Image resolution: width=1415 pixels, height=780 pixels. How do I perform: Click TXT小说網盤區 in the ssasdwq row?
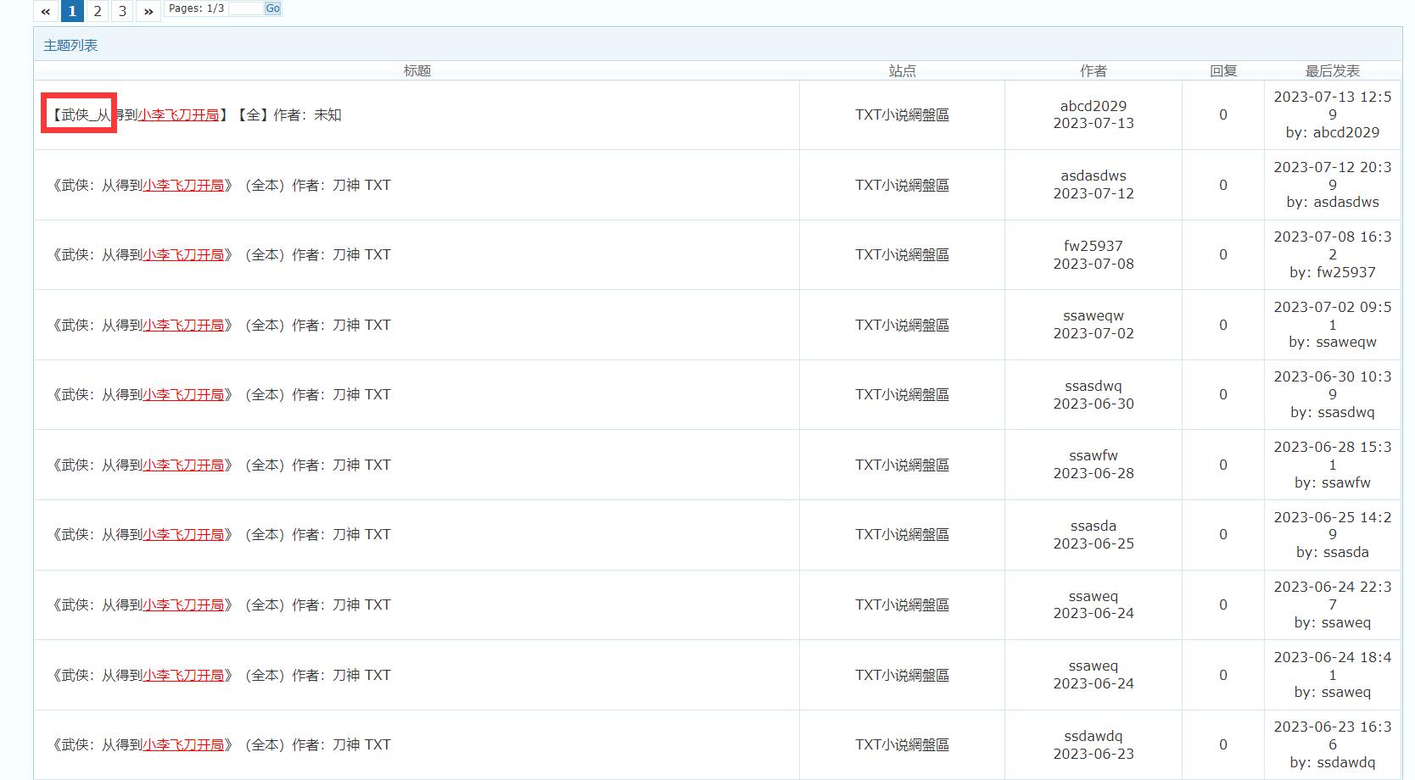click(x=901, y=394)
